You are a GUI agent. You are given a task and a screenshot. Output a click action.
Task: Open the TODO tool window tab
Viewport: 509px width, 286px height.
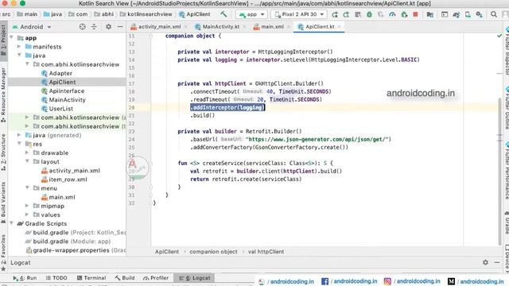(x=56, y=278)
